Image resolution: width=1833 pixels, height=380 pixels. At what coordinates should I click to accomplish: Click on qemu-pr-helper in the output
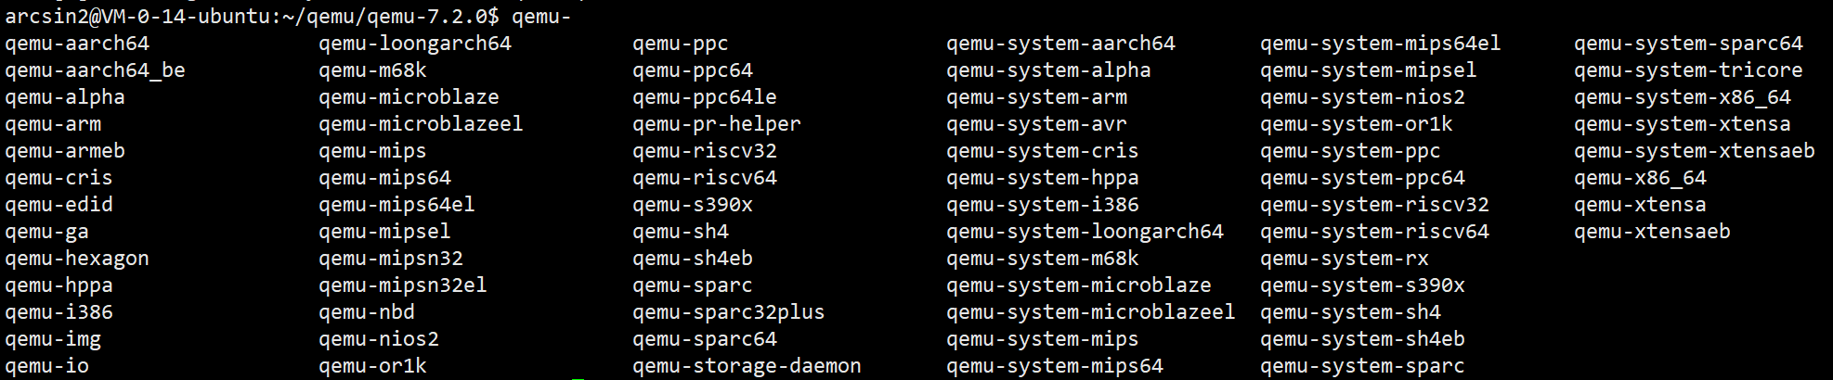click(716, 124)
